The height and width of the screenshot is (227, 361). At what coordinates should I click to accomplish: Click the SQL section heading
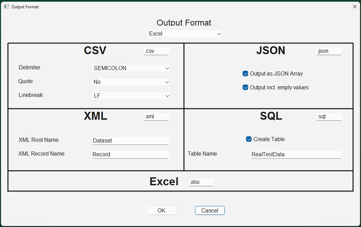pos(271,116)
